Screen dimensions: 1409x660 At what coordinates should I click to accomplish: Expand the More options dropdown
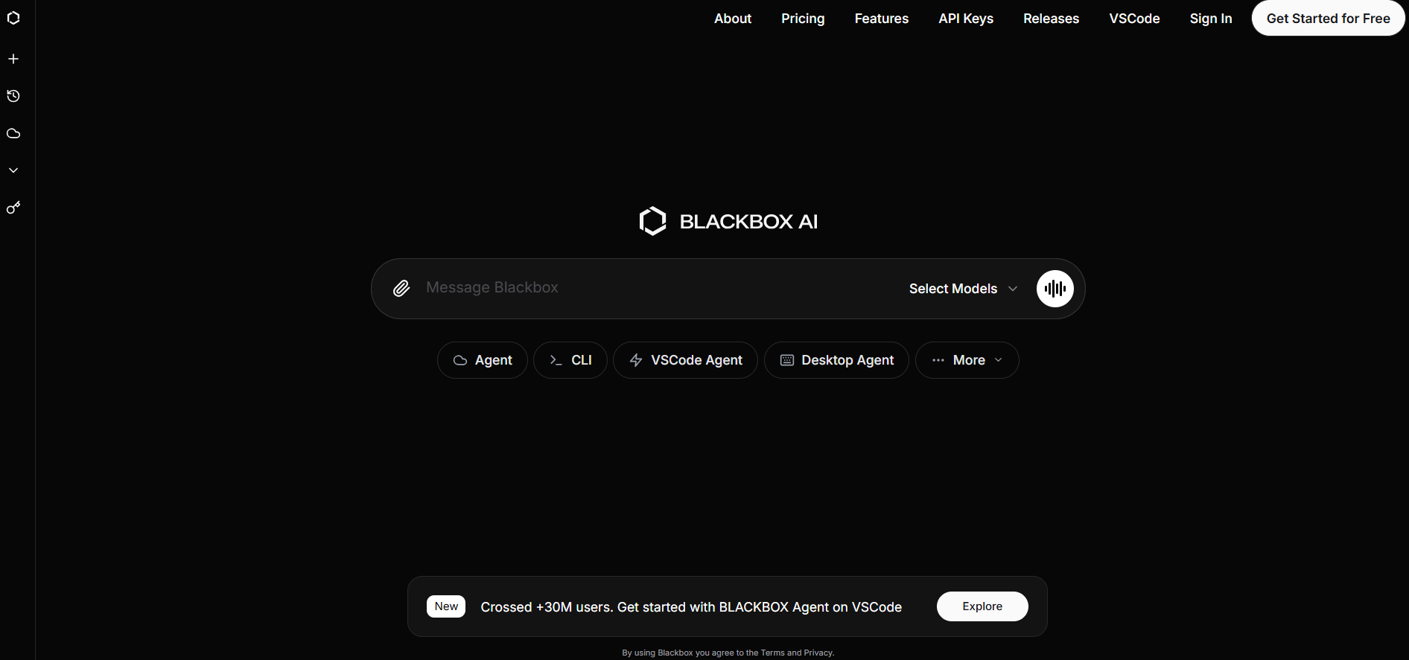[x=967, y=360]
